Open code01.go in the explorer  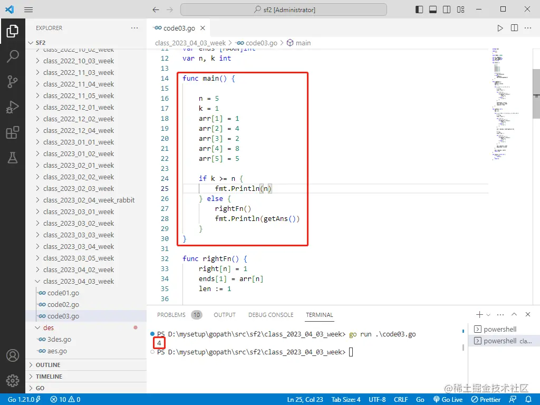[86, 293]
